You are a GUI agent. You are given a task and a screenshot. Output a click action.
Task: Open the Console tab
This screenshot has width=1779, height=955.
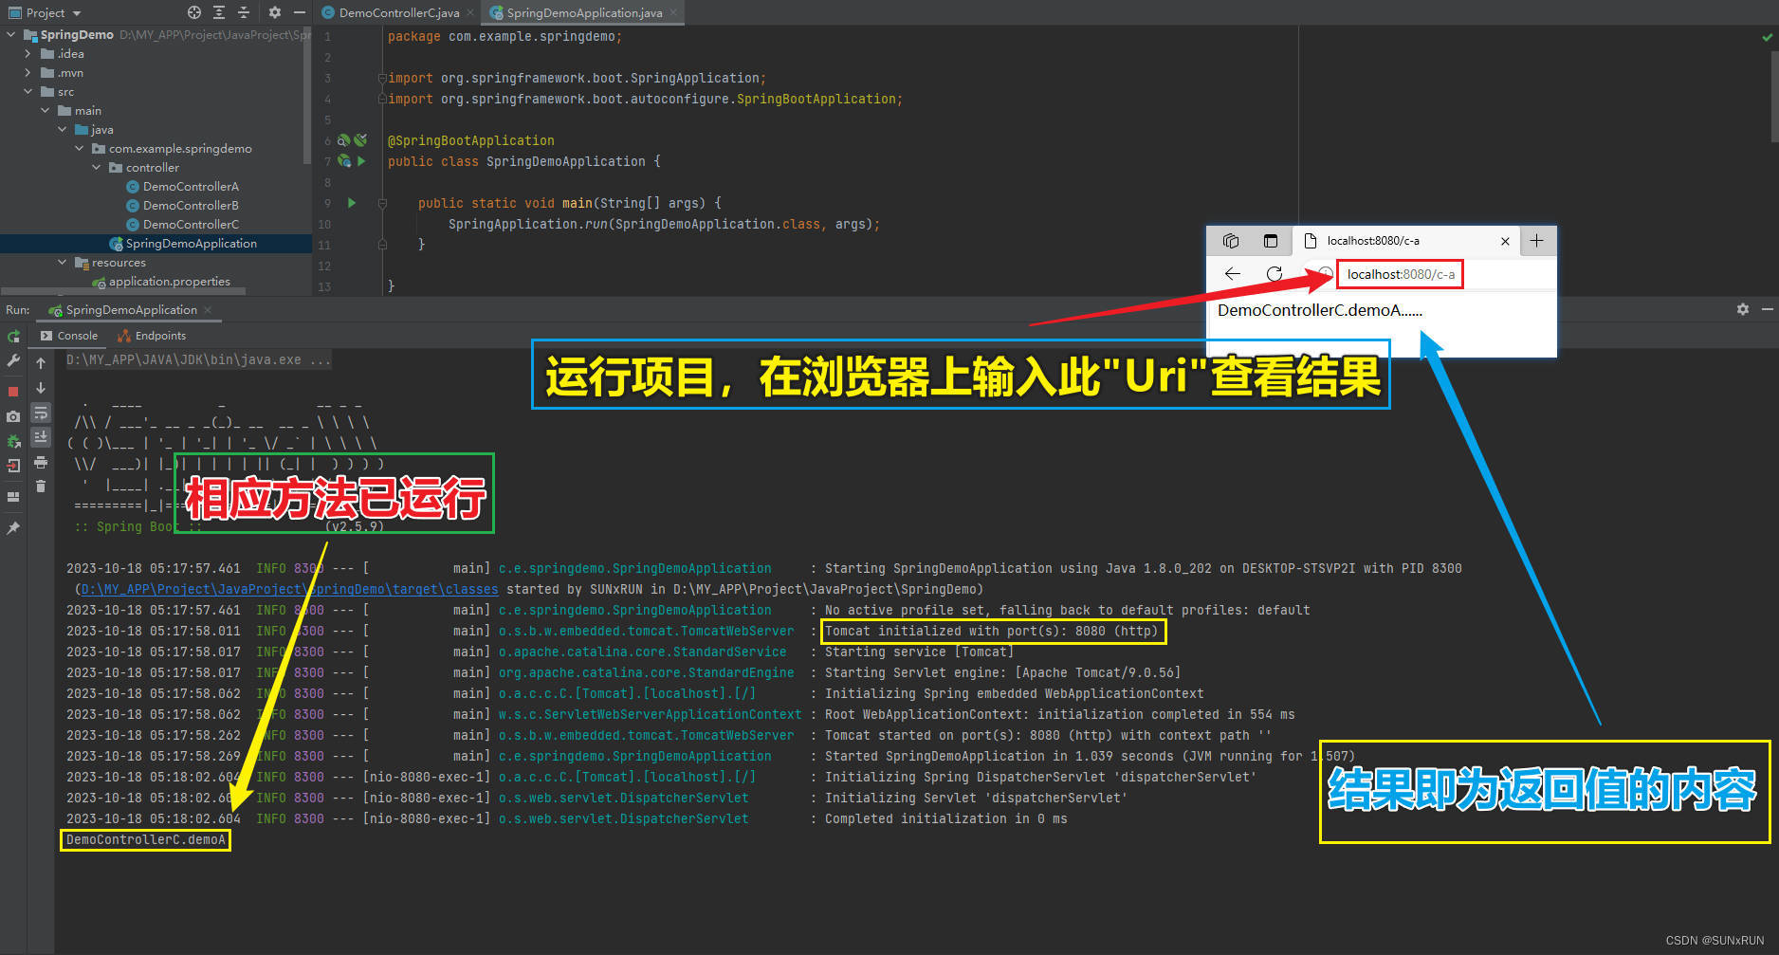[69, 336]
